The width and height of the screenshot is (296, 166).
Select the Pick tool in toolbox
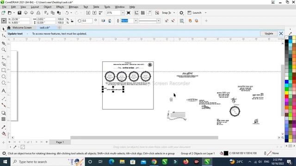tap(4, 29)
